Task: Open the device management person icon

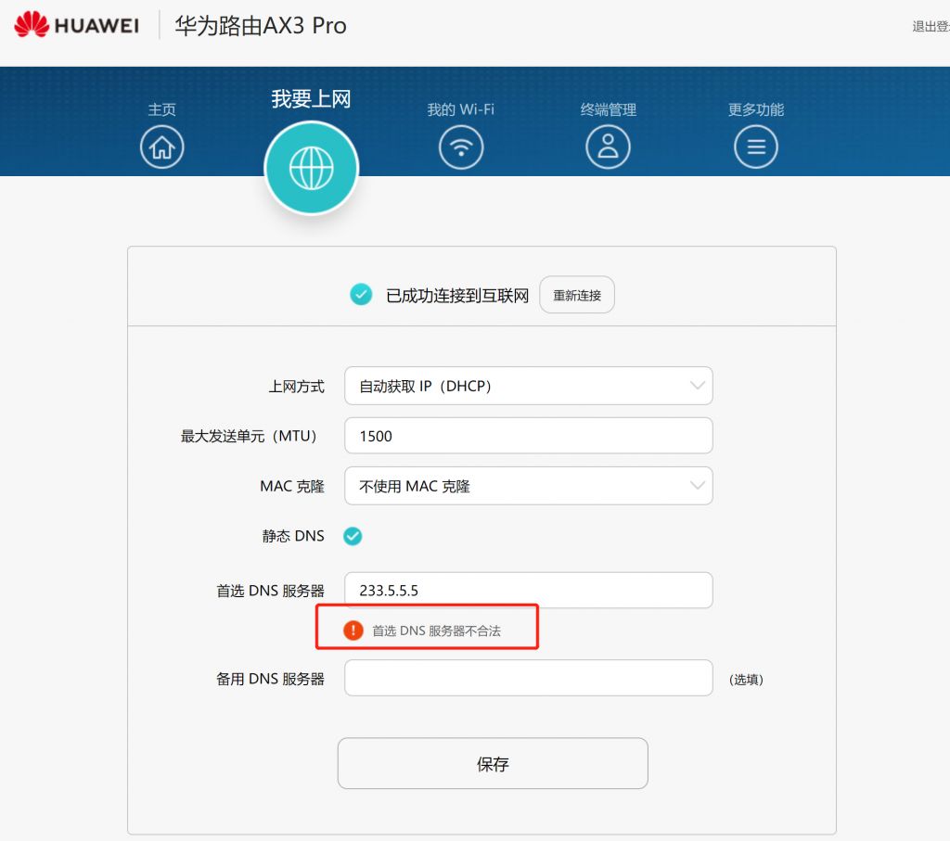Action: point(609,147)
